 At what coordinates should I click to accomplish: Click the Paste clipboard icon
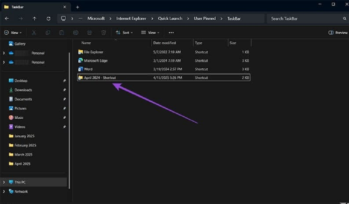coord(62,33)
